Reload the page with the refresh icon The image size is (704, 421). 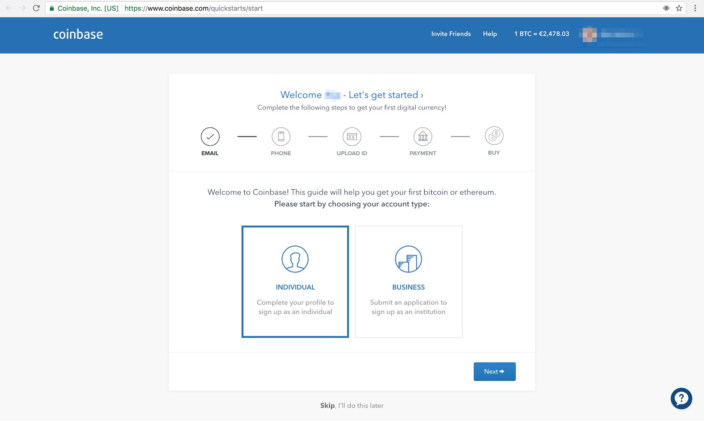click(37, 8)
